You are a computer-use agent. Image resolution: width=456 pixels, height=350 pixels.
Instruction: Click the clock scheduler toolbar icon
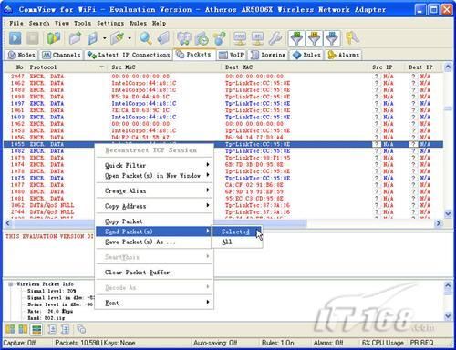click(x=202, y=38)
